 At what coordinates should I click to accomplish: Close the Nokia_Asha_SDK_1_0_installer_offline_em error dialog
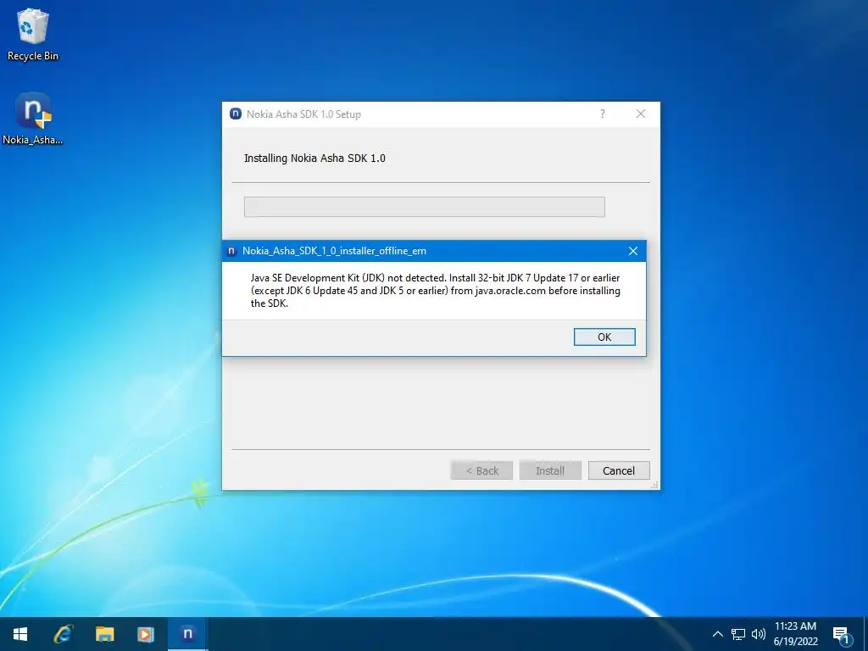click(x=633, y=251)
